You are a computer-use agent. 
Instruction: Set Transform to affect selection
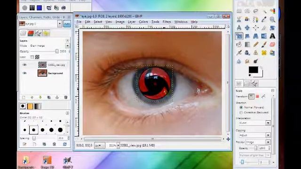click(257, 96)
